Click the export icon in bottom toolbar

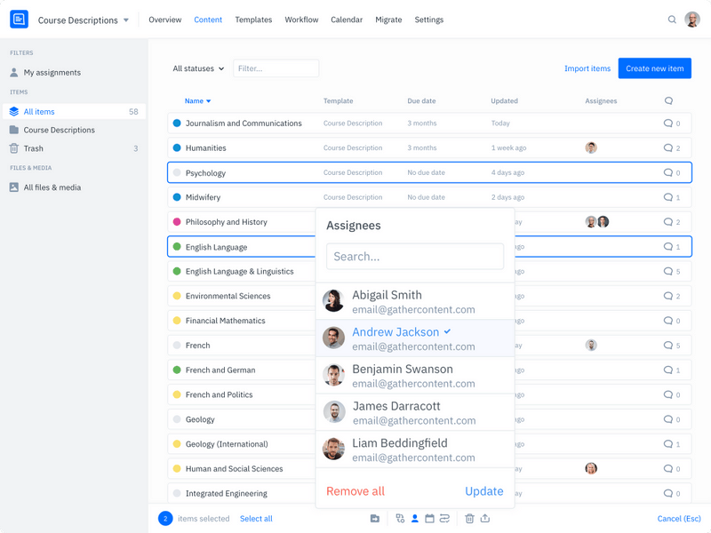click(x=485, y=518)
